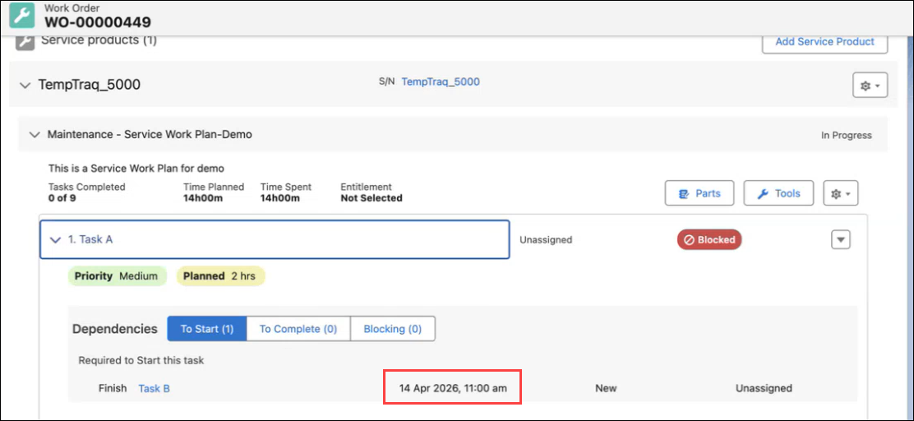Click the Priority Medium badge
The image size is (914, 421).
[x=117, y=275]
